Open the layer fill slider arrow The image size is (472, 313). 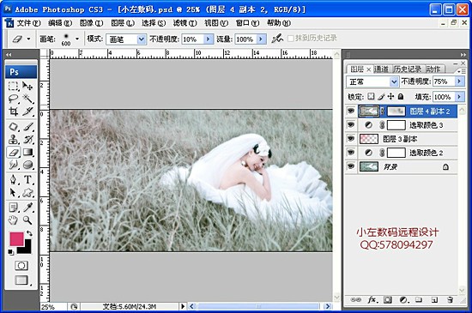click(x=459, y=97)
